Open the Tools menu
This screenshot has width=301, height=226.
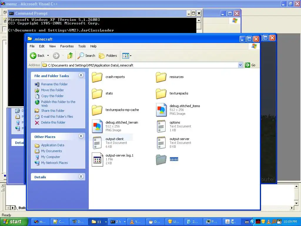pos(82,46)
